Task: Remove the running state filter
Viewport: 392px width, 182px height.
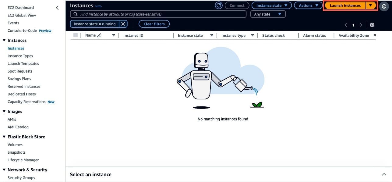Action: 123,24
